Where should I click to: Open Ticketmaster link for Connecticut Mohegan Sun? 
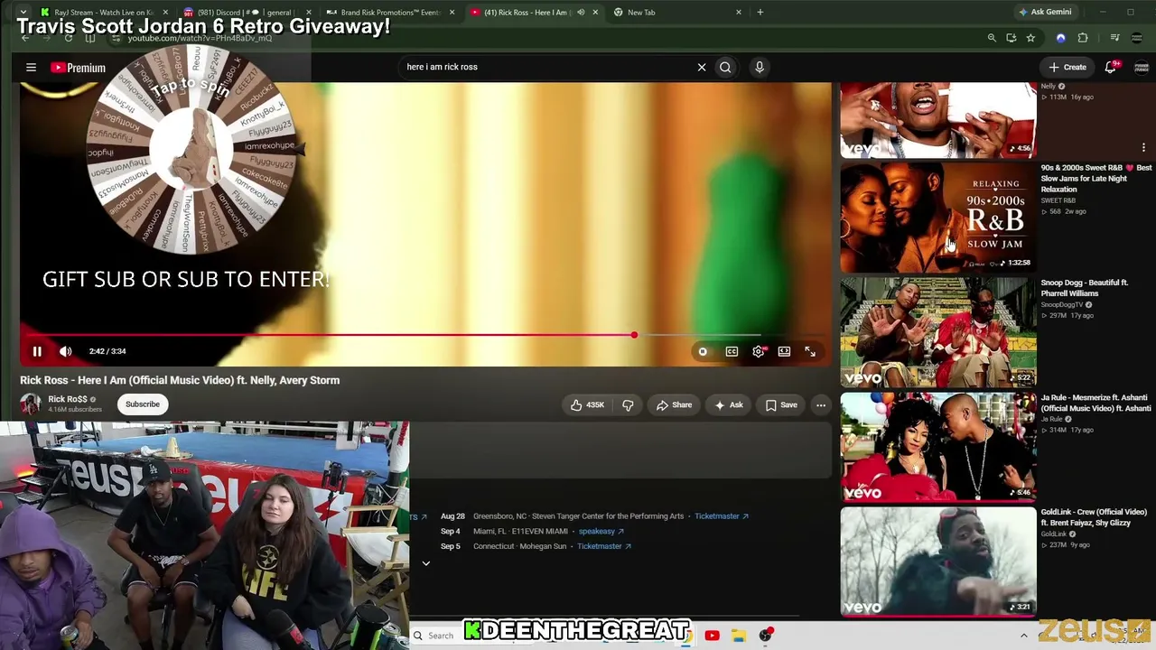tap(604, 546)
